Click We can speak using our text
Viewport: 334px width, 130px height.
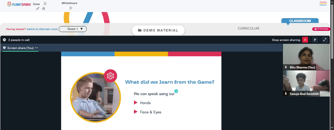coord(154,94)
